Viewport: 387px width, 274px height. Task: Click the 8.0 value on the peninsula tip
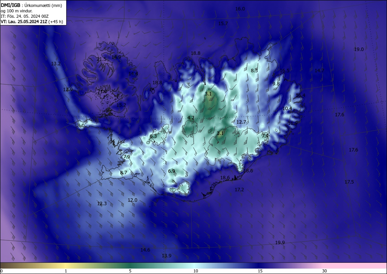point(81,126)
